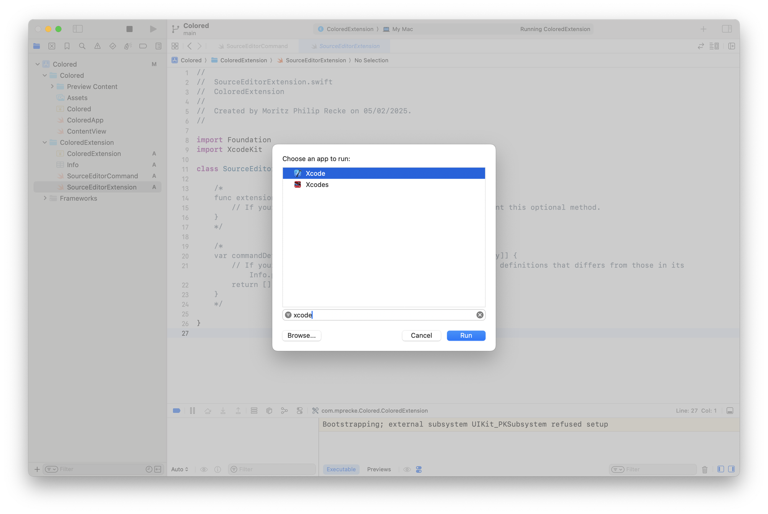
Task: Click the Step Into debug button
Action: click(223, 411)
